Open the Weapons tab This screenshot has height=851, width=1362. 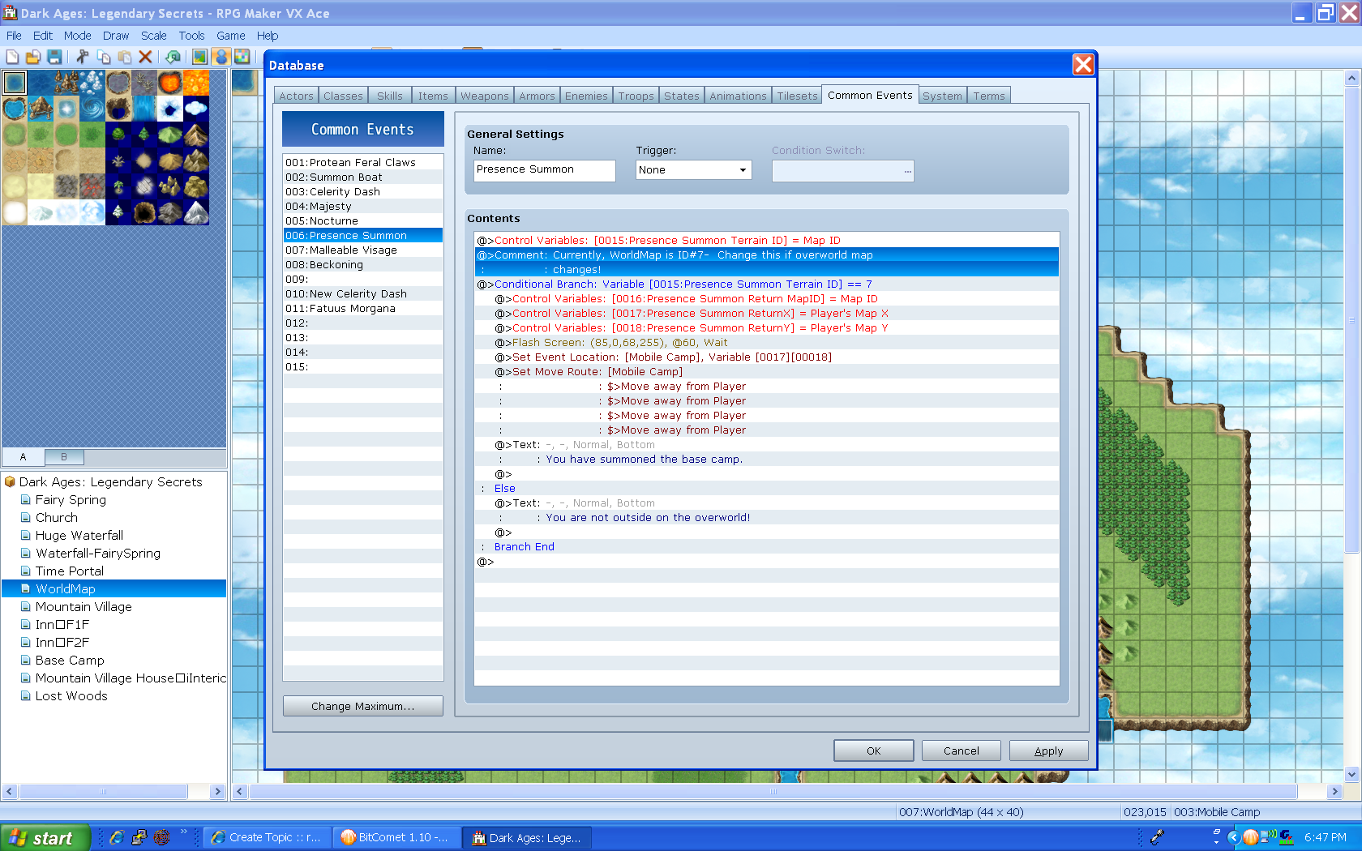click(x=485, y=96)
